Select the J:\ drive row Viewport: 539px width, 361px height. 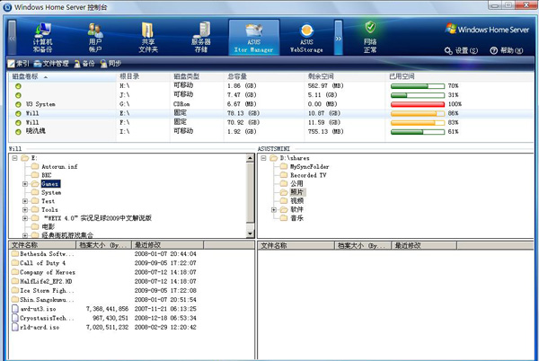click(271, 95)
